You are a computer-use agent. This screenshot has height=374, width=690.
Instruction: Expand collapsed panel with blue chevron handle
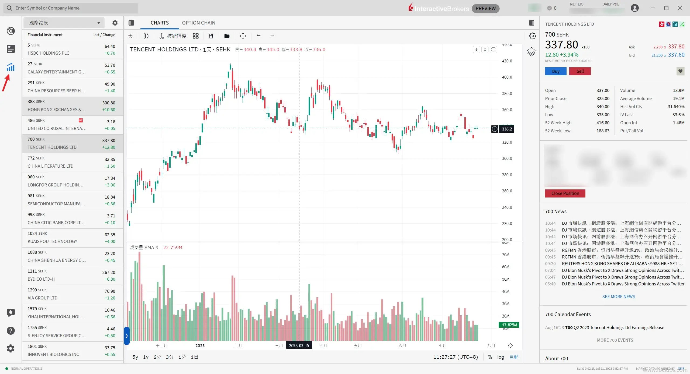point(127,336)
